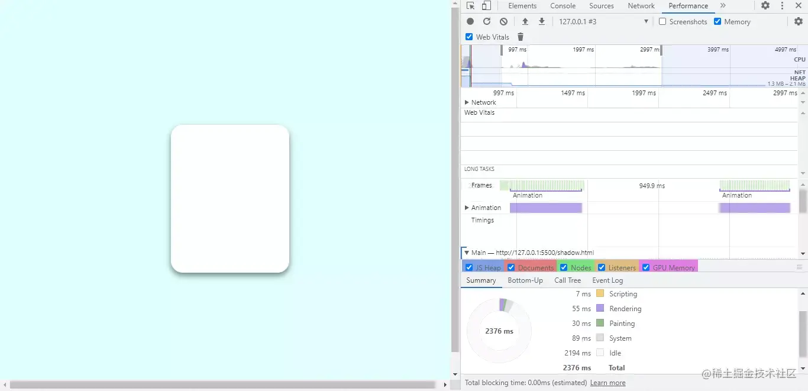The height and width of the screenshot is (391, 808).
Task: Click the LONG TASKS label
Action: tap(479, 169)
